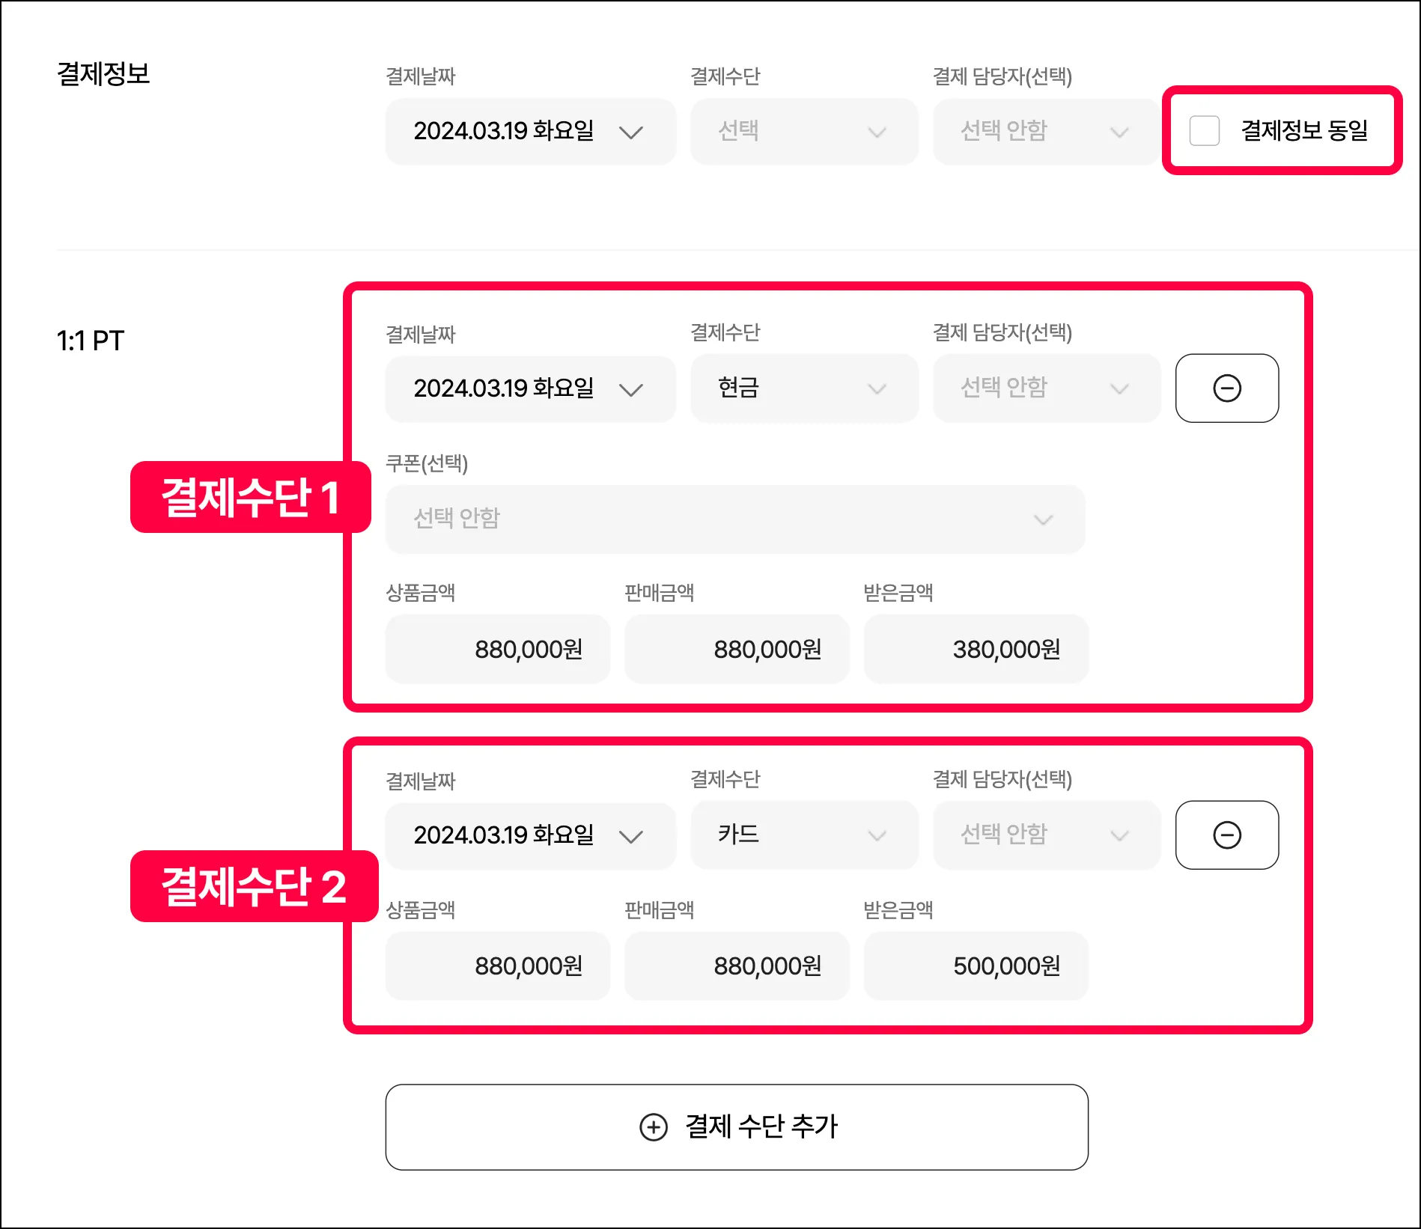1421x1229 pixels.
Task: Remove payment method 2 with minus icon
Action: [x=1226, y=835]
